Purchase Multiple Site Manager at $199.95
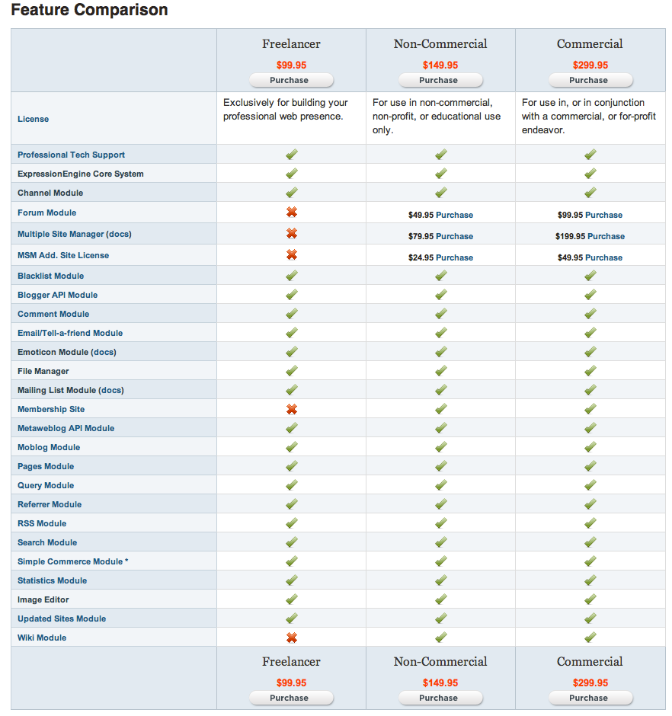The width and height of the screenshot is (672, 716). coord(606,236)
